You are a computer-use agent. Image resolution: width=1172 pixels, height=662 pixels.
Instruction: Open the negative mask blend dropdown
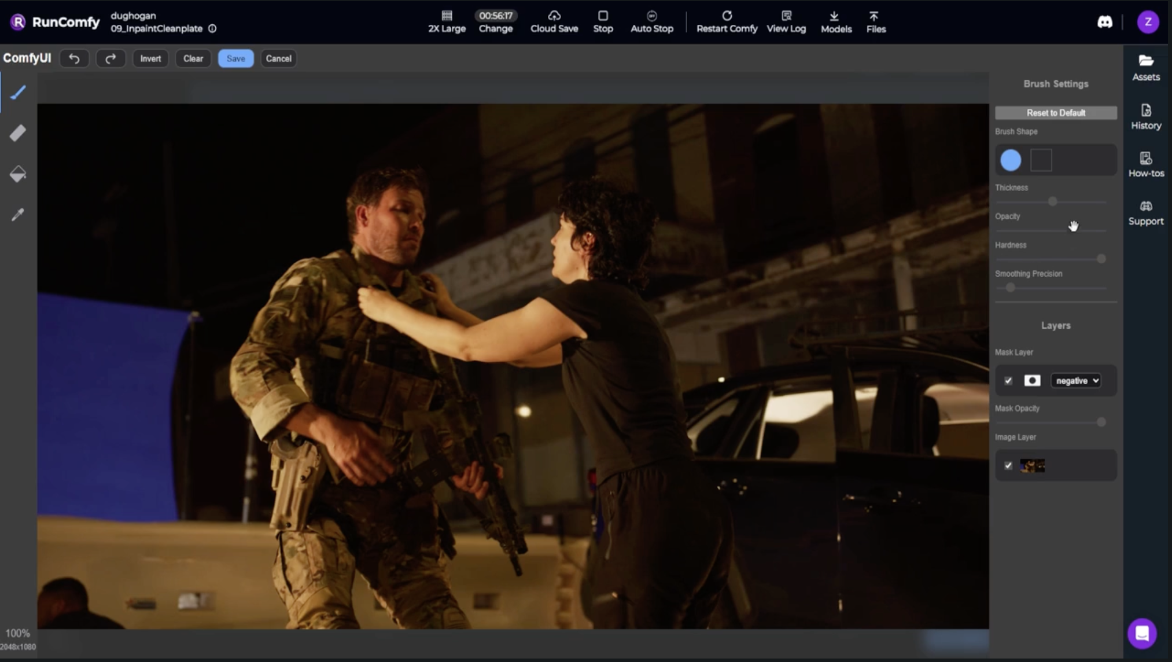[x=1076, y=381]
